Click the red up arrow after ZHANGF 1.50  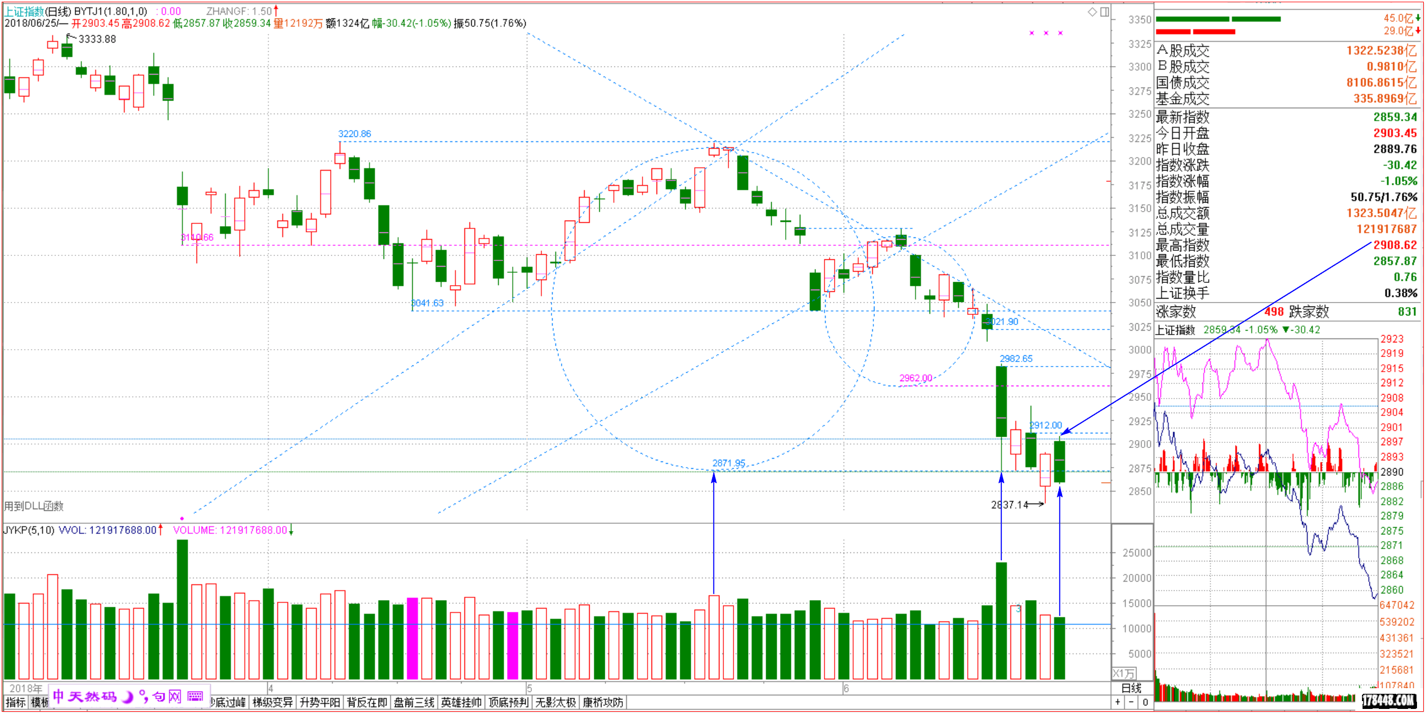pyautogui.click(x=276, y=11)
